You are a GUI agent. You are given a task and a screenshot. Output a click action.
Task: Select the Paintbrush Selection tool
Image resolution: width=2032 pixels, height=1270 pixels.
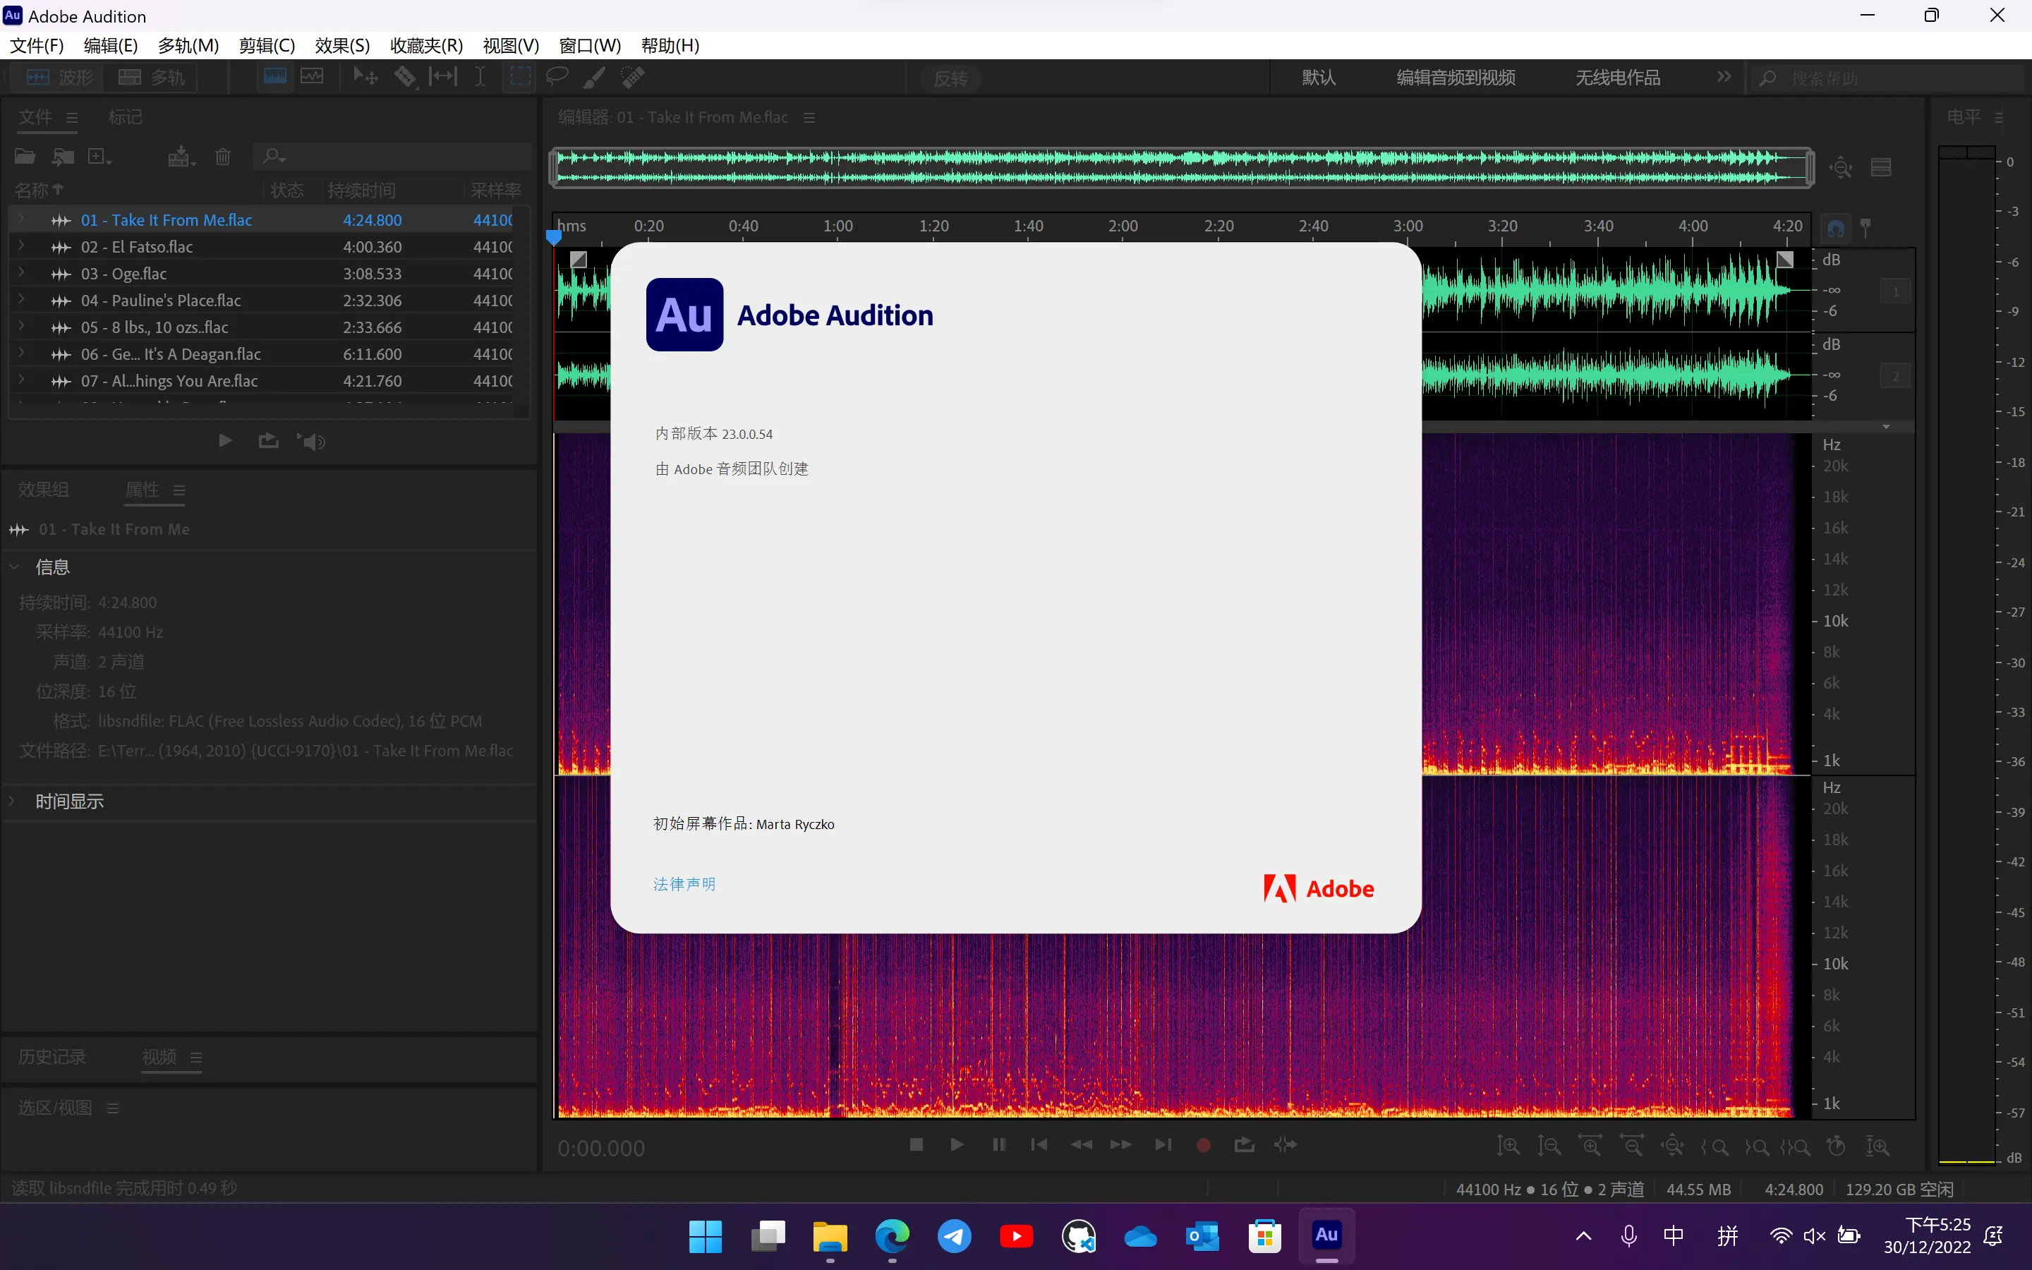click(593, 76)
